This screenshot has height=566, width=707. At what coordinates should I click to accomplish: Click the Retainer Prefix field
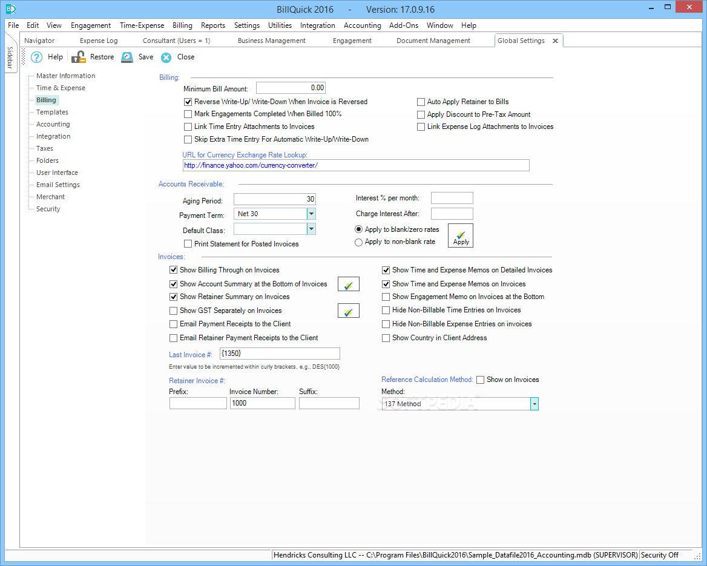pyautogui.click(x=198, y=403)
